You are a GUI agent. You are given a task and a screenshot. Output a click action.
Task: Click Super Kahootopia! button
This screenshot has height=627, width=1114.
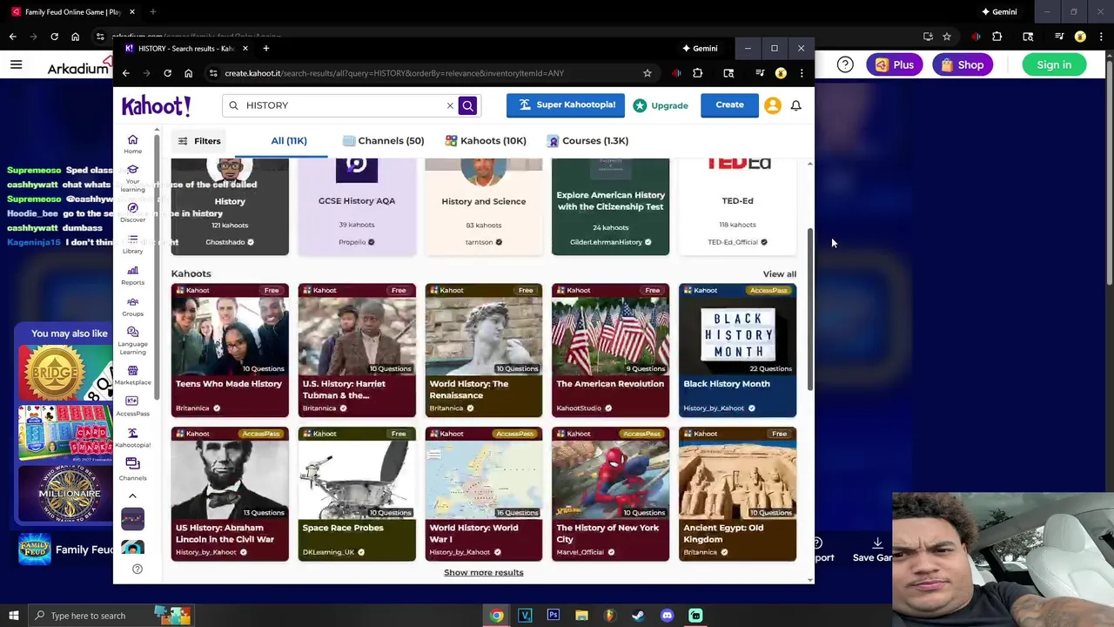566,104
